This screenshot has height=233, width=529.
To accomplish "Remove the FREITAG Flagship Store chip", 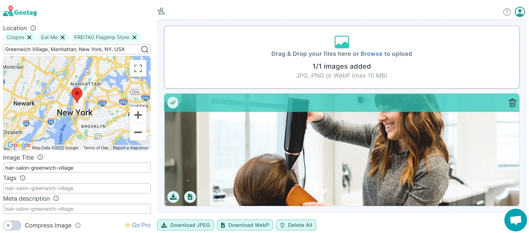I will point(134,37).
